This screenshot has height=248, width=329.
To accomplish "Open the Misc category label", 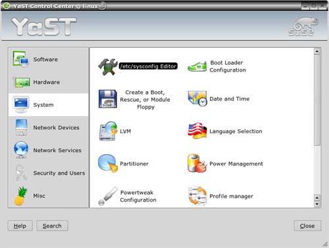I will click(39, 196).
